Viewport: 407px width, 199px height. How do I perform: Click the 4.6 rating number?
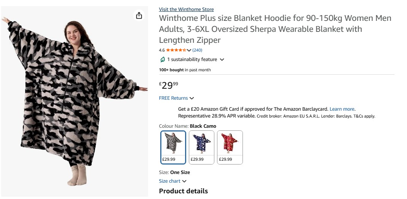[x=162, y=50]
